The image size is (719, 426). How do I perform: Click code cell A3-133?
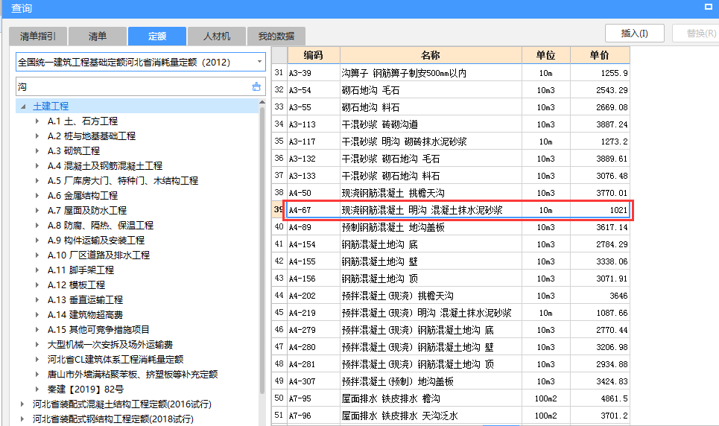pos(314,176)
